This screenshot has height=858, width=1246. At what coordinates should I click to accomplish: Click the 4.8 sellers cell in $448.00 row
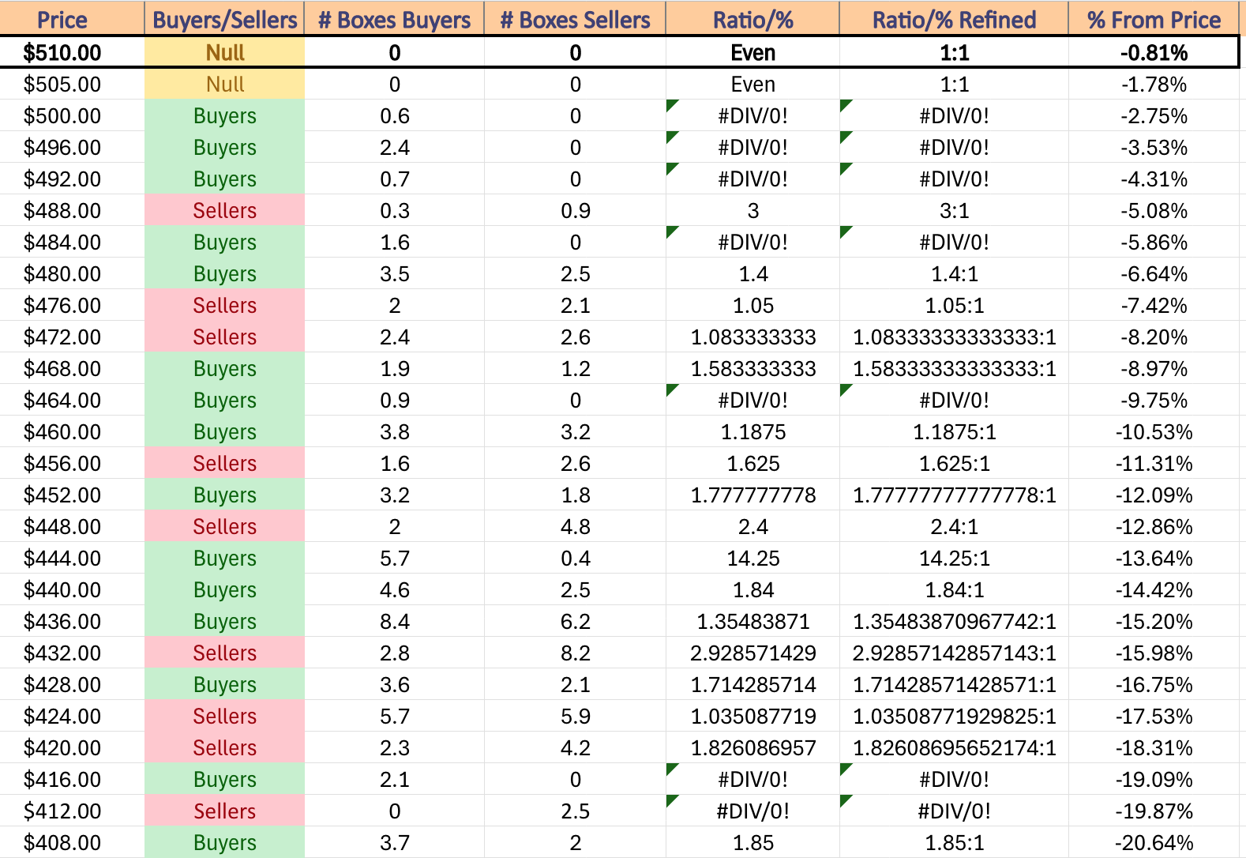click(x=575, y=526)
